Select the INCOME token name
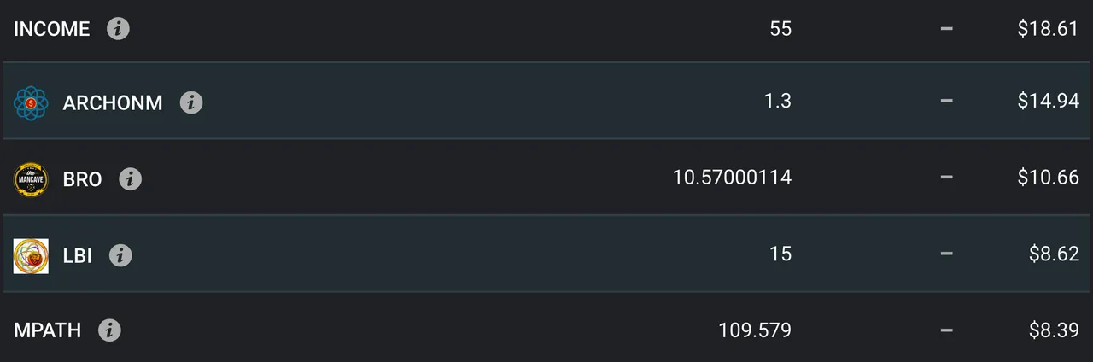Viewport: 1093px width, 362px height. tap(51, 29)
